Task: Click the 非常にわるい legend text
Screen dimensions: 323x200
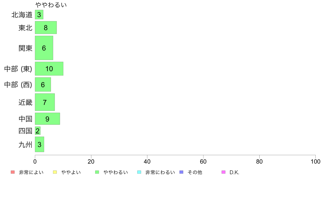Action: pos(160,172)
